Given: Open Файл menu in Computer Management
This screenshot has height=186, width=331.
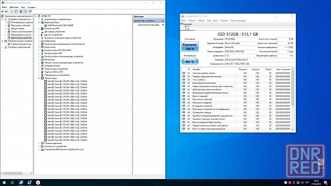Looking at the screenshot, I should (4, 7).
